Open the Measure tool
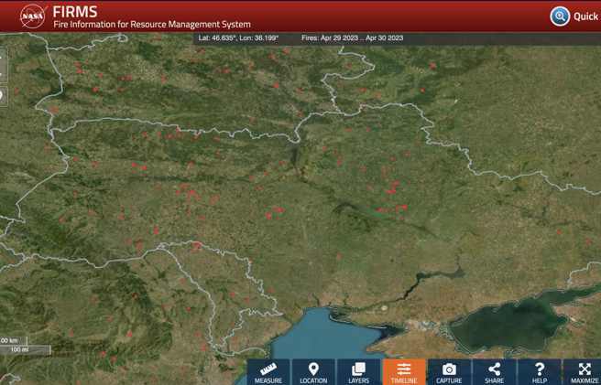Screen dimensions: 601x385 (x=268, y=372)
